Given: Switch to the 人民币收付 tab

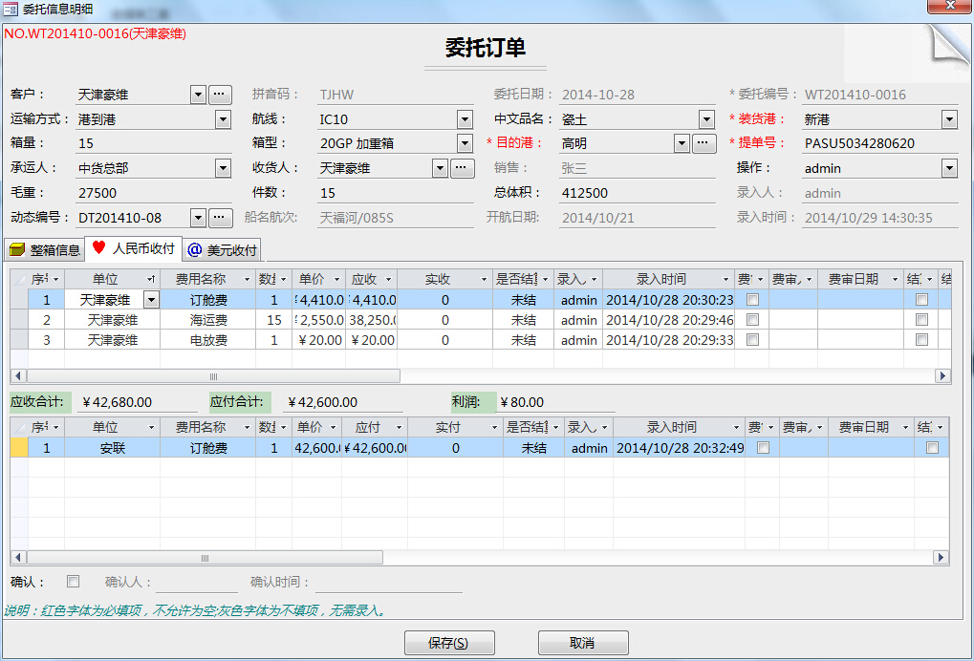Looking at the screenshot, I should (x=134, y=248).
